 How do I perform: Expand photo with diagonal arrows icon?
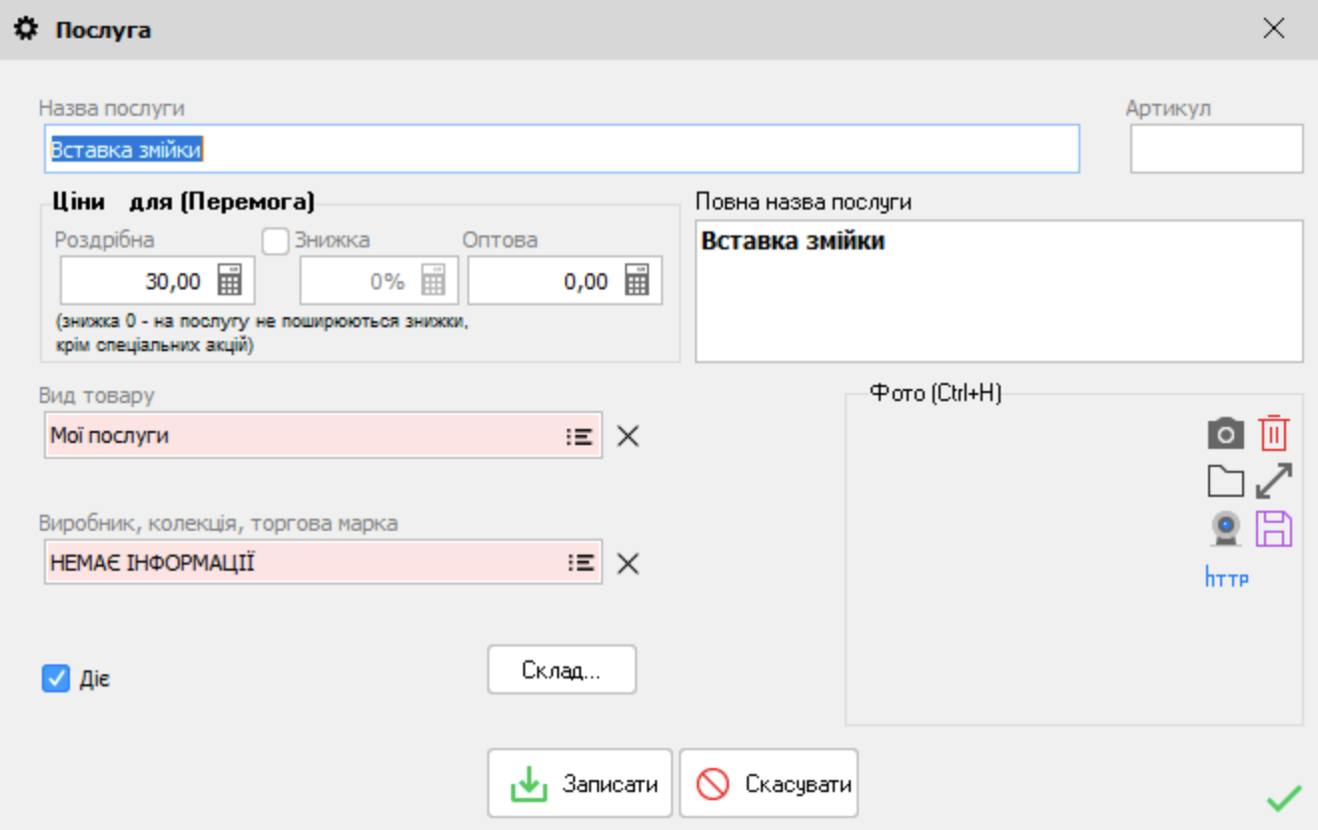pyautogui.click(x=1273, y=482)
